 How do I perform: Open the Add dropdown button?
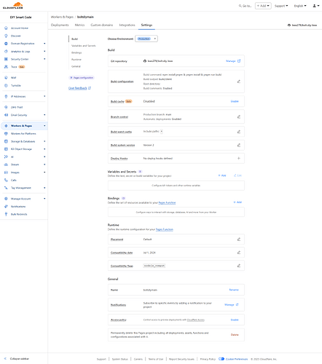click(263, 6)
